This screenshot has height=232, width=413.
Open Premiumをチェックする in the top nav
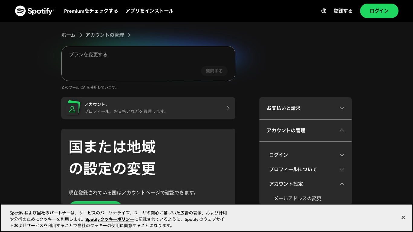(x=91, y=11)
